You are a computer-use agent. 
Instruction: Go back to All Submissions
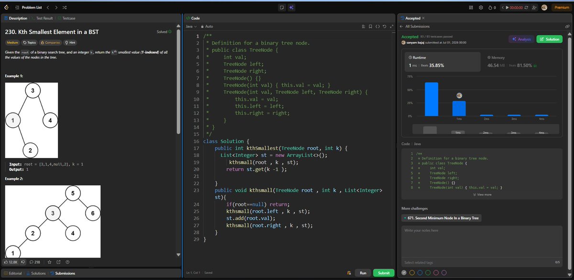click(x=415, y=26)
